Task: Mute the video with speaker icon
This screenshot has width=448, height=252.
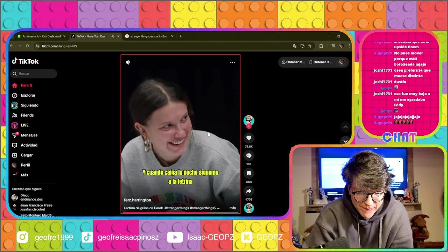Action: [x=128, y=62]
